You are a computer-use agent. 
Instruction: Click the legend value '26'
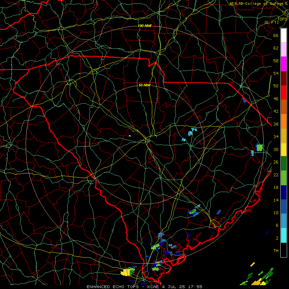(x=276, y=162)
